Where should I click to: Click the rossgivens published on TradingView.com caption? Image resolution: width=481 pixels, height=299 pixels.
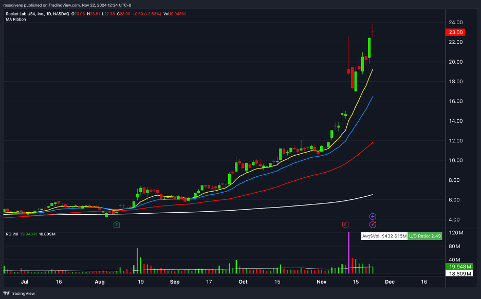click(x=67, y=5)
